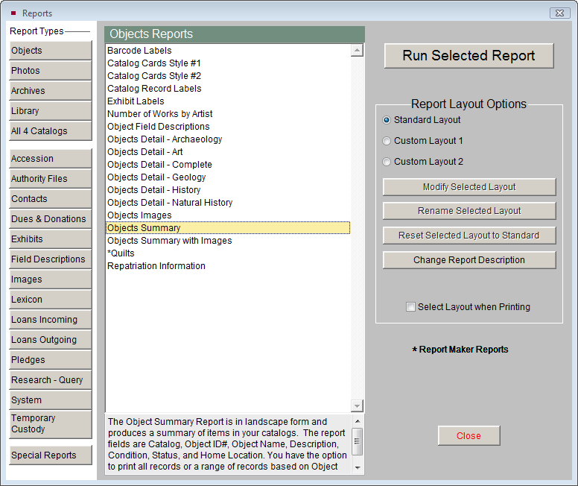Click Reset Selected Layout to Standard
Screen dimensions: 578x486
tap(469, 236)
